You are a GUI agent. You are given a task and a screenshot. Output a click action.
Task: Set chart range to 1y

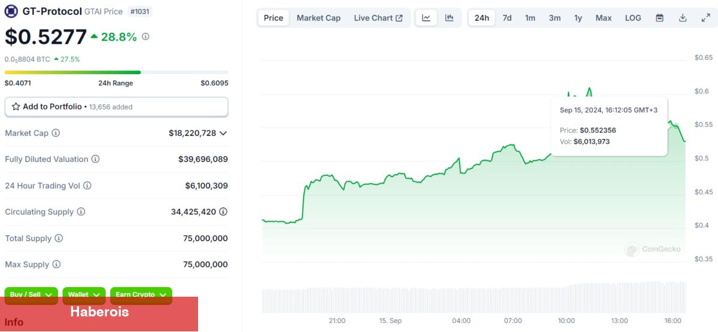coord(578,18)
